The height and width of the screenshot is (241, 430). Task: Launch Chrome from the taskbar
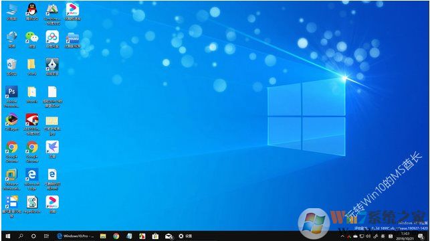click(x=116, y=236)
